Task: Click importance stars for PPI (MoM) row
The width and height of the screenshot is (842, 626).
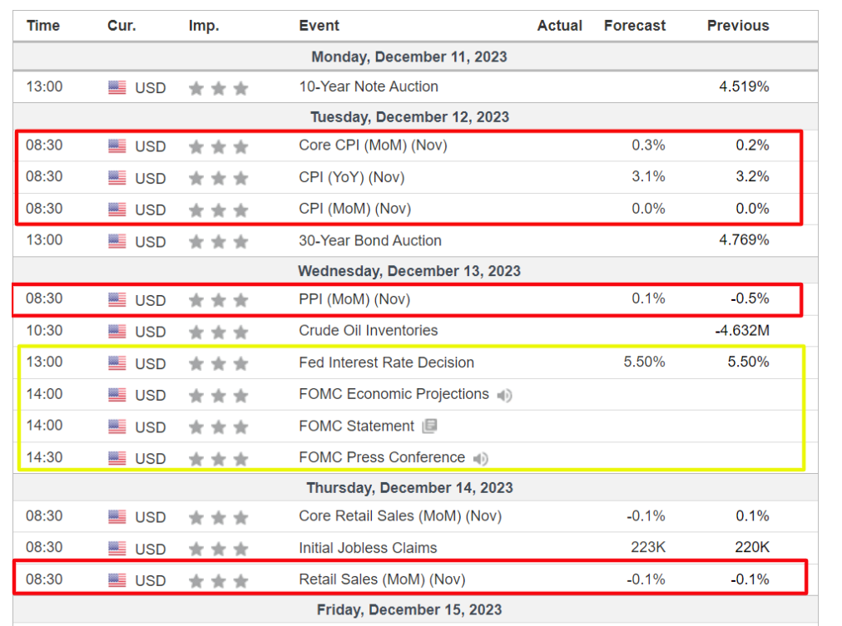Action: point(218,300)
